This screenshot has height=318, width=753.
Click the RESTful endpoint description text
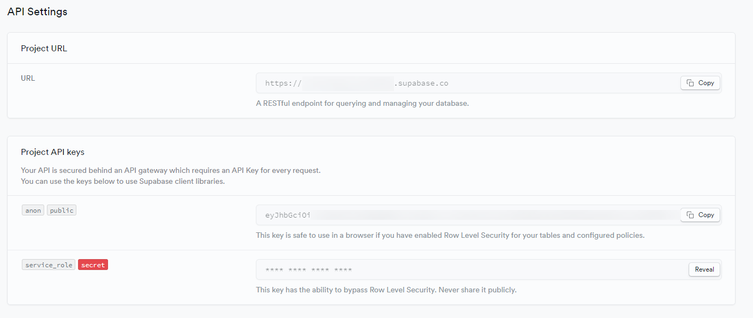click(362, 103)
